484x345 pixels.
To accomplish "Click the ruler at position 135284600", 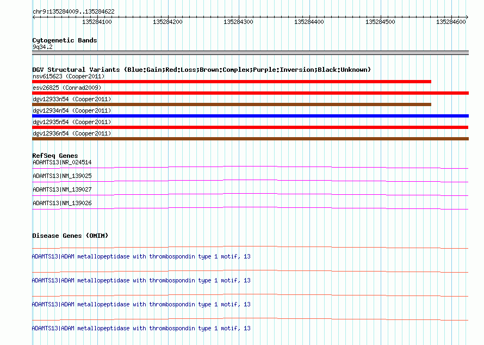I will pos(451,22).
